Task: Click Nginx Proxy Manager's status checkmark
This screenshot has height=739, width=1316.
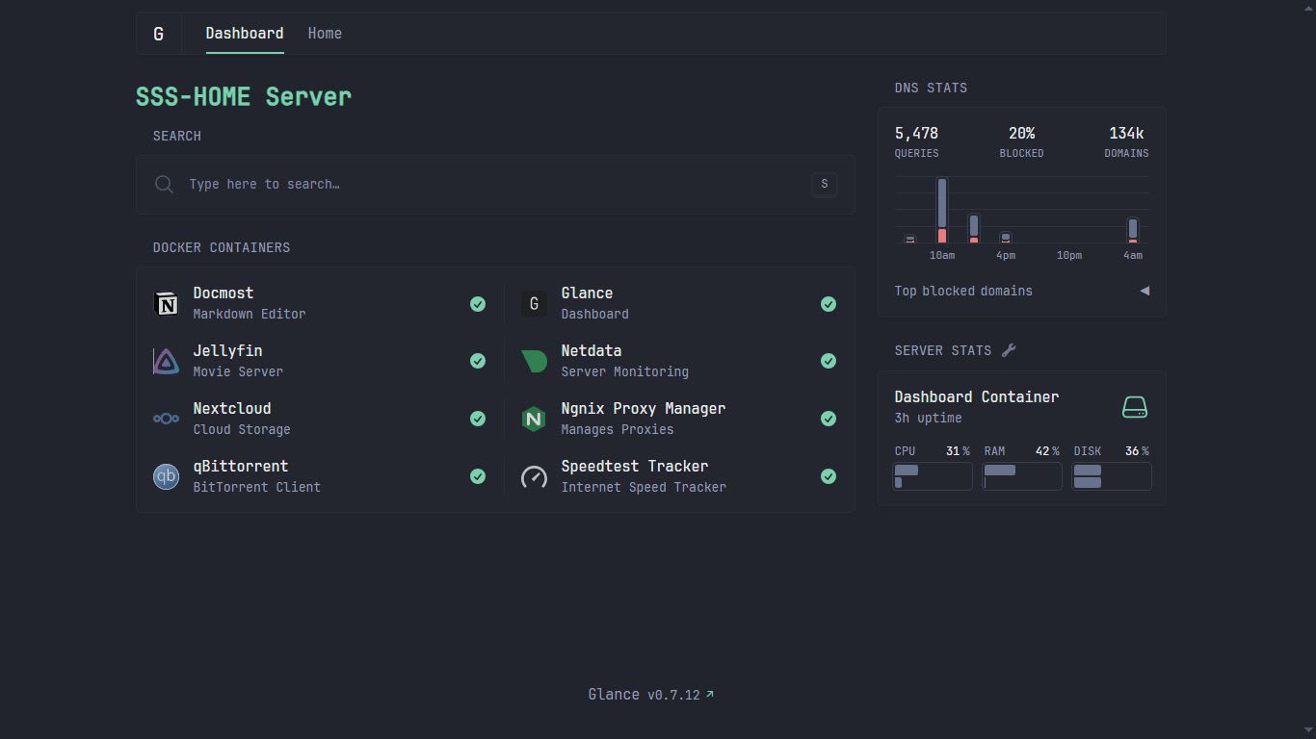Action: pos(829,419)
